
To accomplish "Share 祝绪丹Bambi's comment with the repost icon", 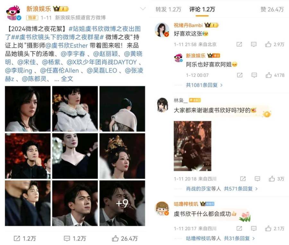I will point(239,44).
